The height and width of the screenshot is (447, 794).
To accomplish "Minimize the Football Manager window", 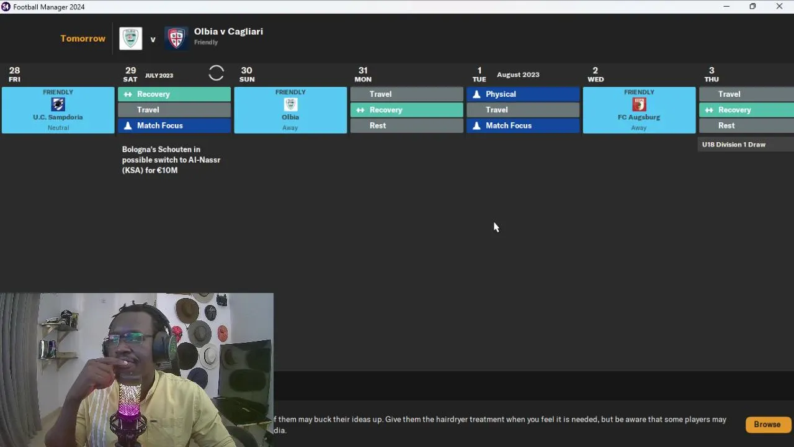I will click(726, 7).
